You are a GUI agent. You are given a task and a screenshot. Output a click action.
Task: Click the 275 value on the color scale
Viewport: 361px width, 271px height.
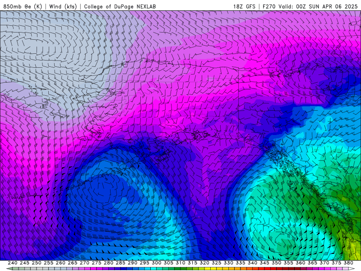[x=97, y=263]
